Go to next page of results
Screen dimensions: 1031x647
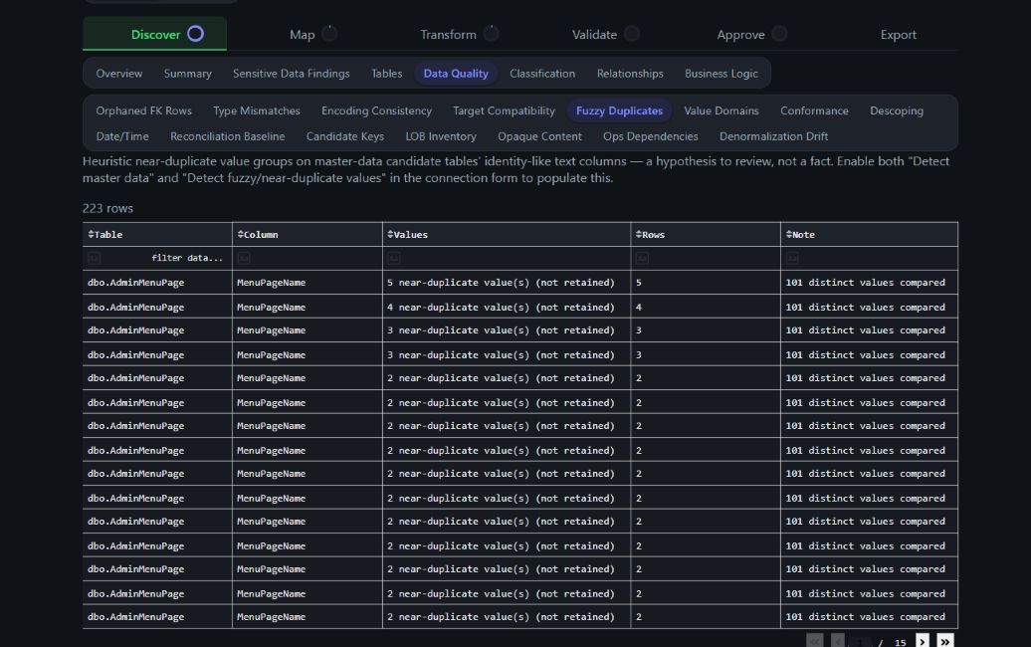point(923,642)
